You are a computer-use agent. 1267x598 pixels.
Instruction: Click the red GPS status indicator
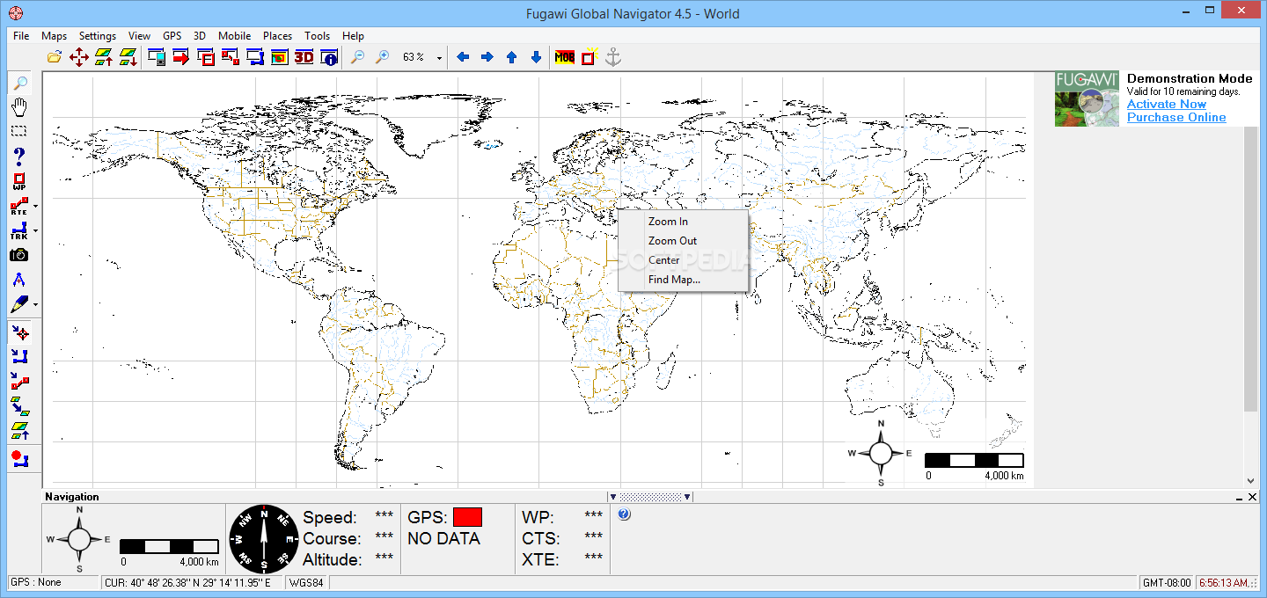(x=468, y=517)
